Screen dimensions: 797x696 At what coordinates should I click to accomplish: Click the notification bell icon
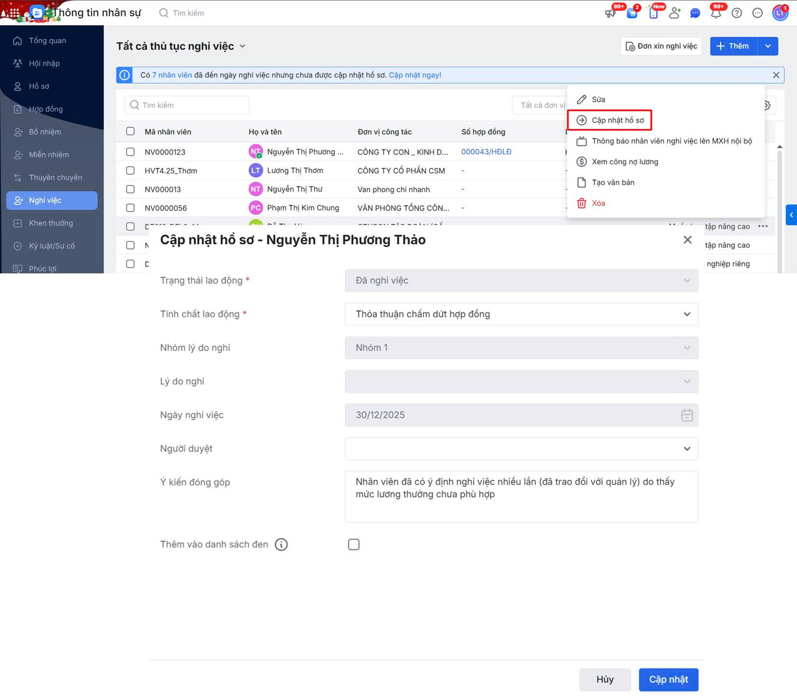[715, 13]
